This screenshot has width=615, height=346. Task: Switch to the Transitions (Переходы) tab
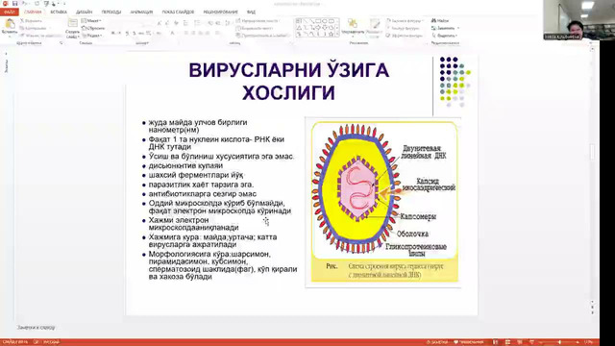[x=111, y=12]
